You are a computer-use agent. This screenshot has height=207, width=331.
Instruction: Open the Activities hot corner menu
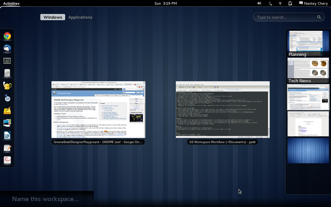point(11,3)
